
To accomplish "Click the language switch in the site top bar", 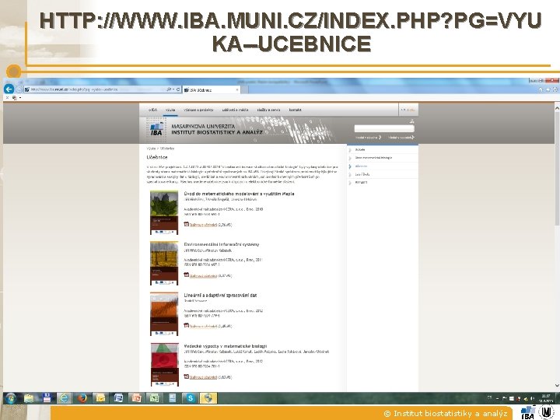I will 408,110.
